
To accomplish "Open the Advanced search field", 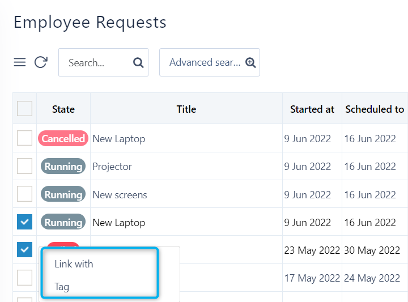I will point(210,62).
